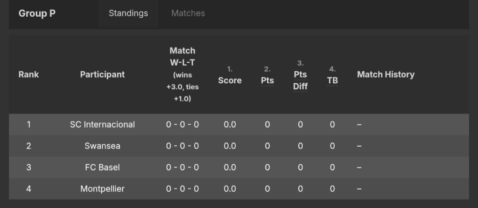Click SC Internacional's 0 - 0 - 0 record
Screen dimensions: 478x208
pos(183,125)
